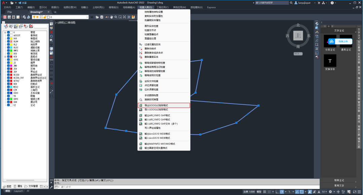Toggle grid display icon in status bar

pyautogui.click(x=265, y=192)
